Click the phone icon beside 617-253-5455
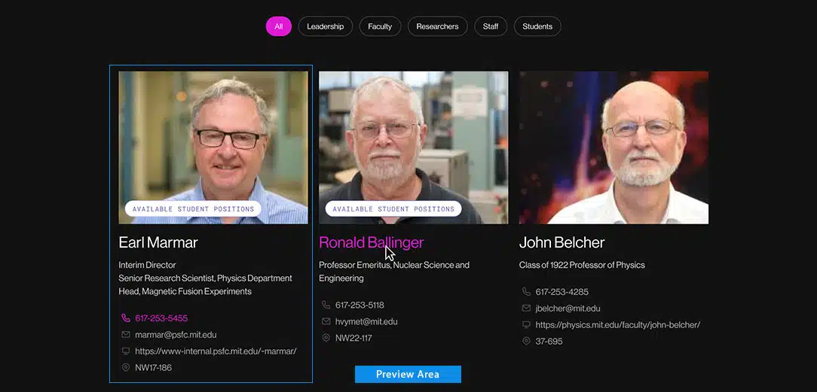 (126, 318)
